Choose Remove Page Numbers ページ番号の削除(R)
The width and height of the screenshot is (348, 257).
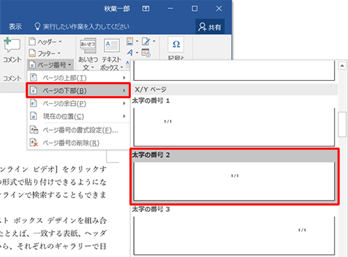tap(79, 143)
